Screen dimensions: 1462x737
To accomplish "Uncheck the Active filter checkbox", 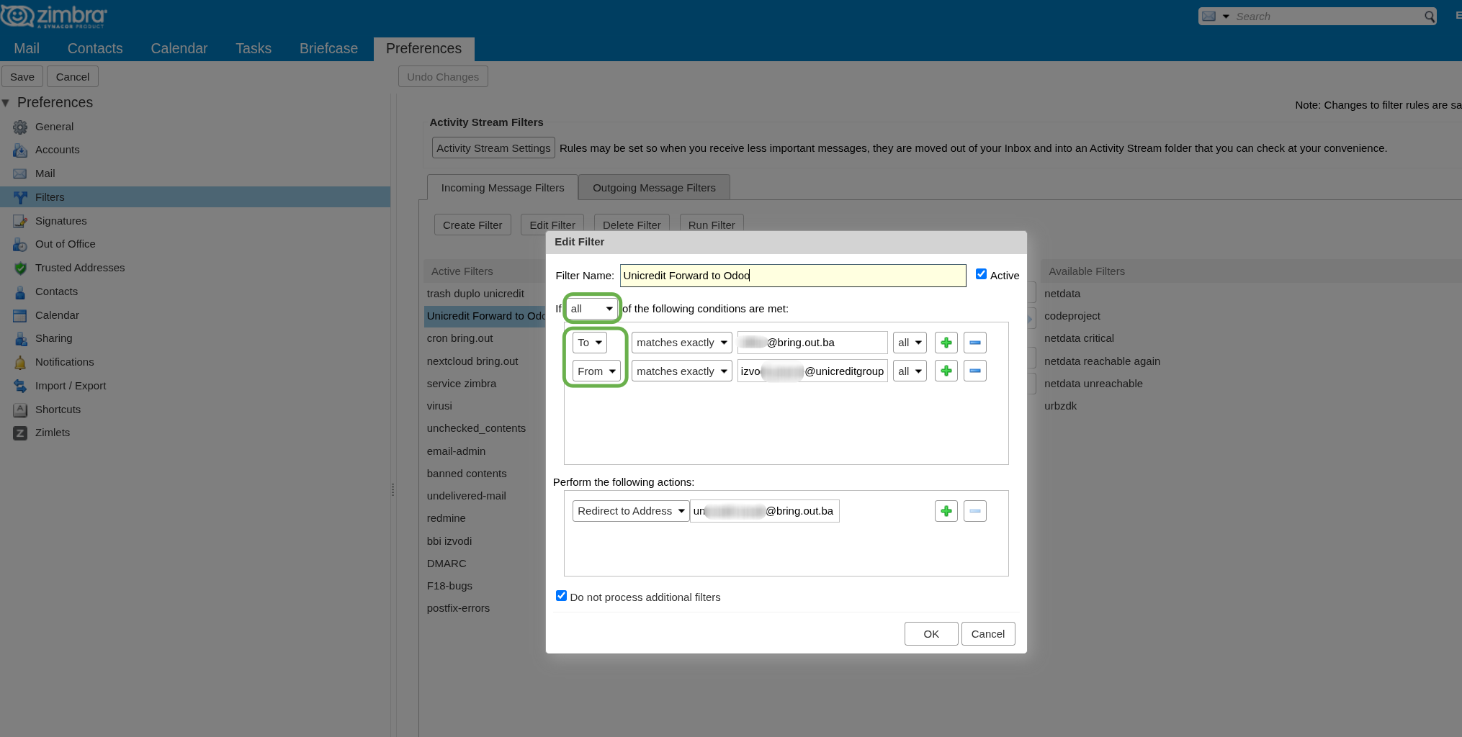I will coord(981,274).
